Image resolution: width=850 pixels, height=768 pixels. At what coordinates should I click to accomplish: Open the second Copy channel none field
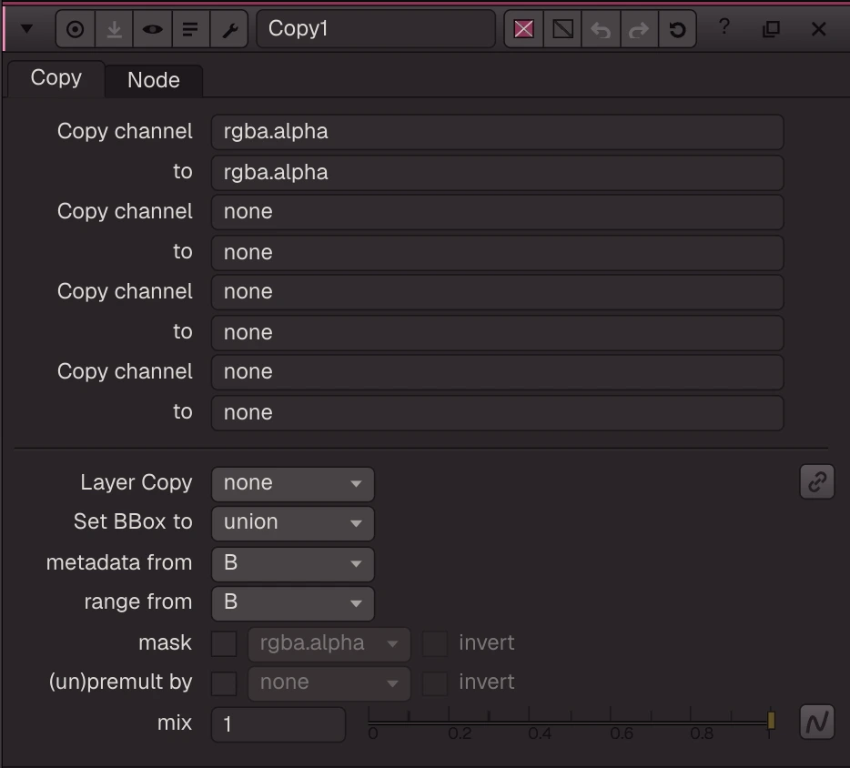point(497,212)
